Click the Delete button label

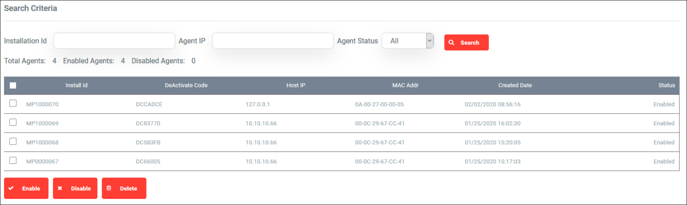point(129,188)
